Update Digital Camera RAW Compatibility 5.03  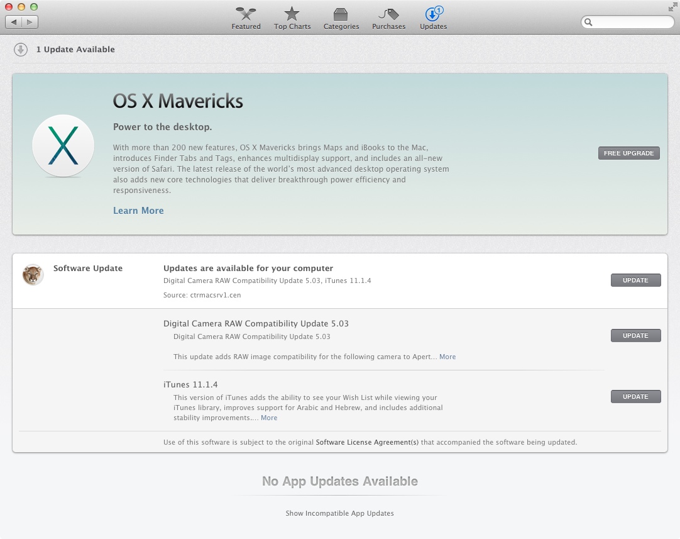coord(636,335)
